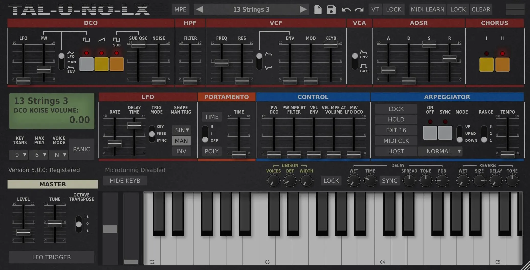Click the unison VOICES knob
The height and width of the screenshot is (270, 530).
273,181
